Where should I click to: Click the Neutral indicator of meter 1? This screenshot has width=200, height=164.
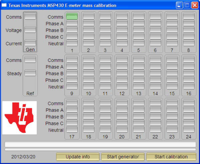coord(72,43)
